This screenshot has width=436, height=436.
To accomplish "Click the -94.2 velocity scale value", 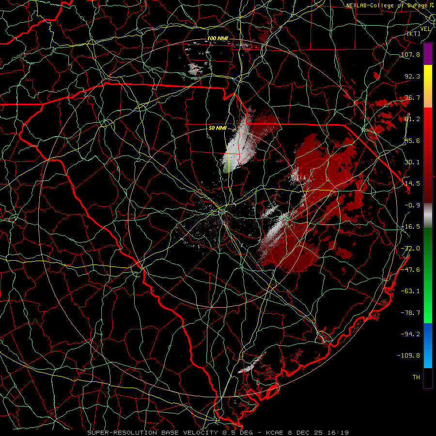I will pos(410,334).
